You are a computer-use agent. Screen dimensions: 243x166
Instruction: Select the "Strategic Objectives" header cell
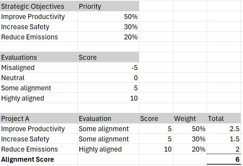(33, 6)
